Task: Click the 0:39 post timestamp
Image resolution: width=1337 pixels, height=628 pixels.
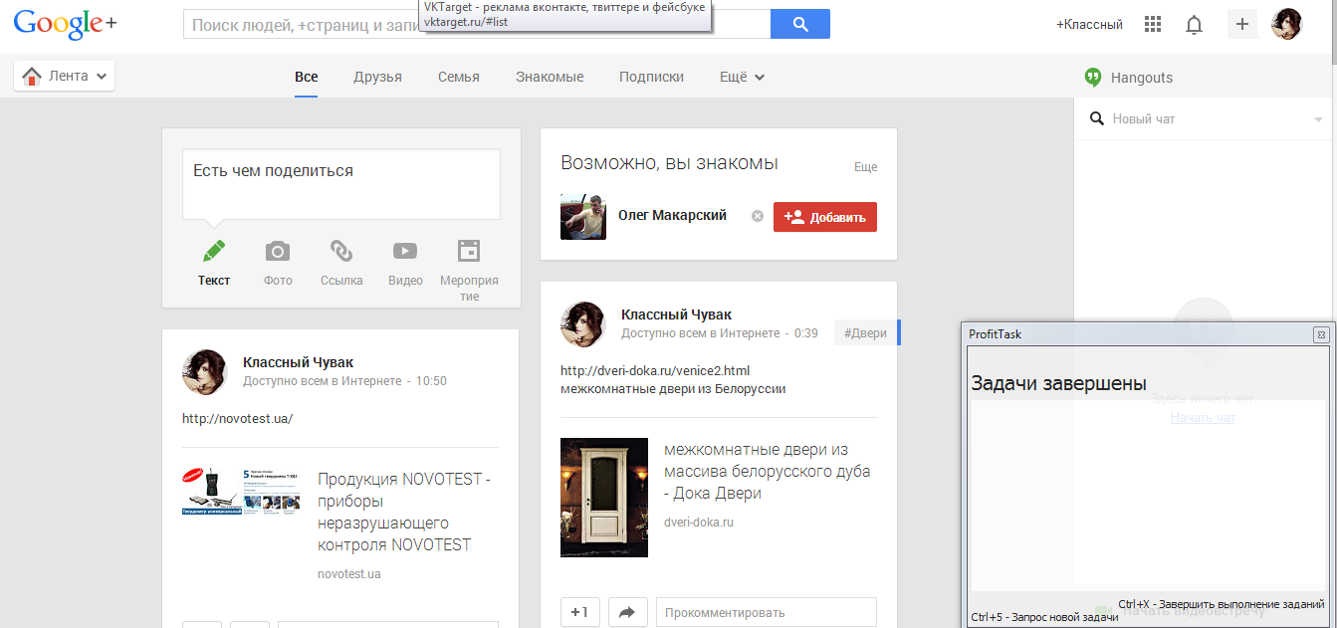Action: (x=806, y=333)
